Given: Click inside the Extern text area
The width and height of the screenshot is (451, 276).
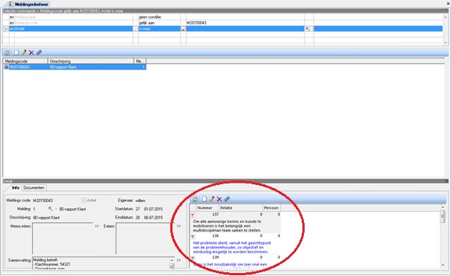Looking at the screenshot, I should tap(145, 239).
